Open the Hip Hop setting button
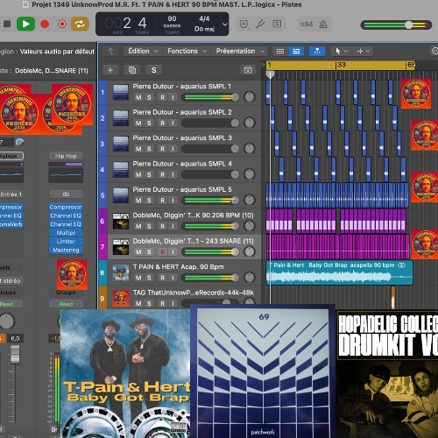438x438 pixels. [66, 156]
